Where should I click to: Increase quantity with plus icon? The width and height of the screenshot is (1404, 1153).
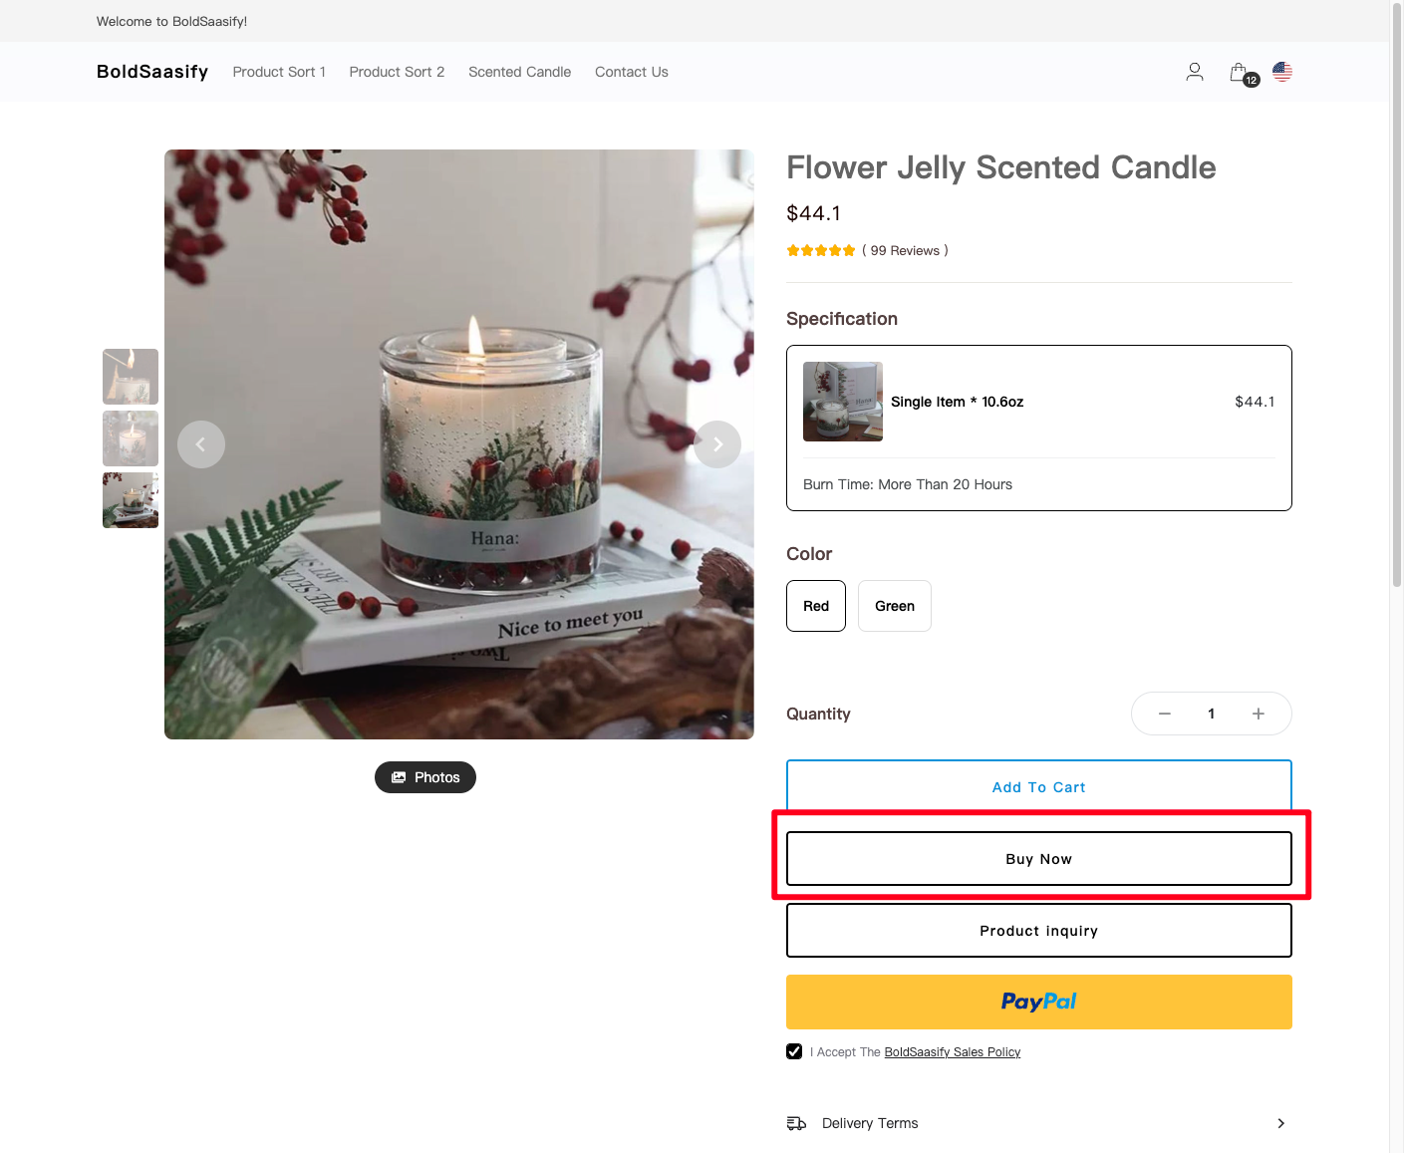[x=1259, y=714]
